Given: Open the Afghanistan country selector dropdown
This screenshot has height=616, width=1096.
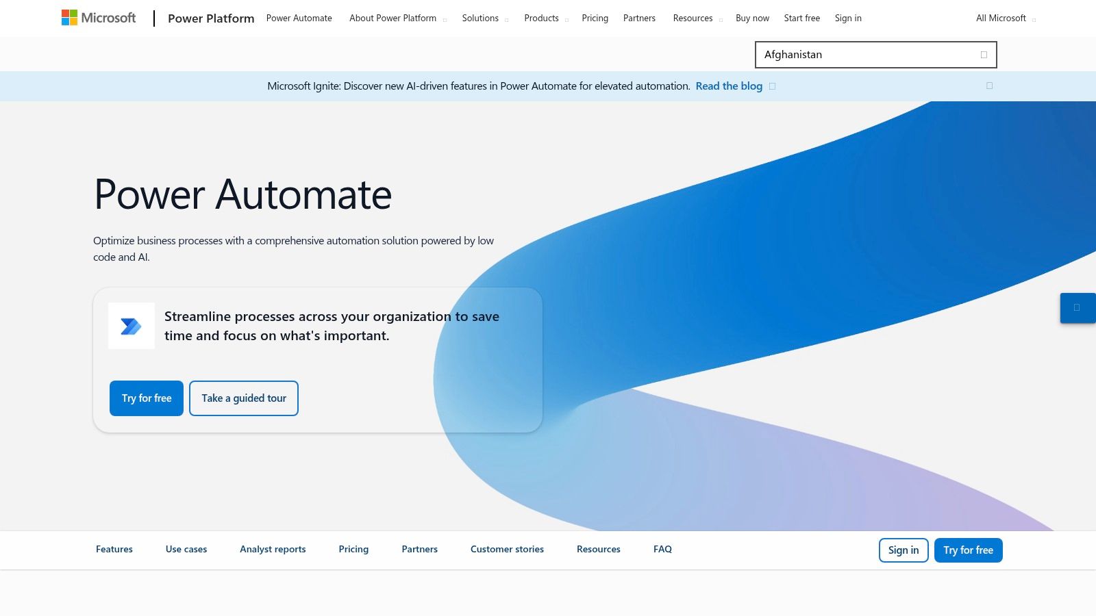Looking at the screenshot, I should [x=875, y=55].
